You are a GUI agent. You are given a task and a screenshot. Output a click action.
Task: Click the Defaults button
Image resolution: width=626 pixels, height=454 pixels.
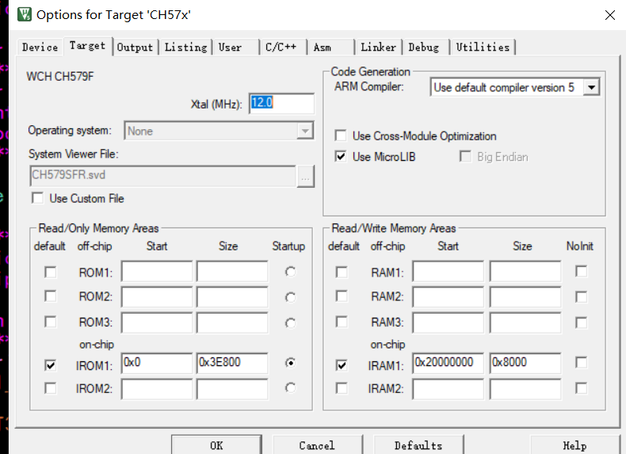[418, 445]
